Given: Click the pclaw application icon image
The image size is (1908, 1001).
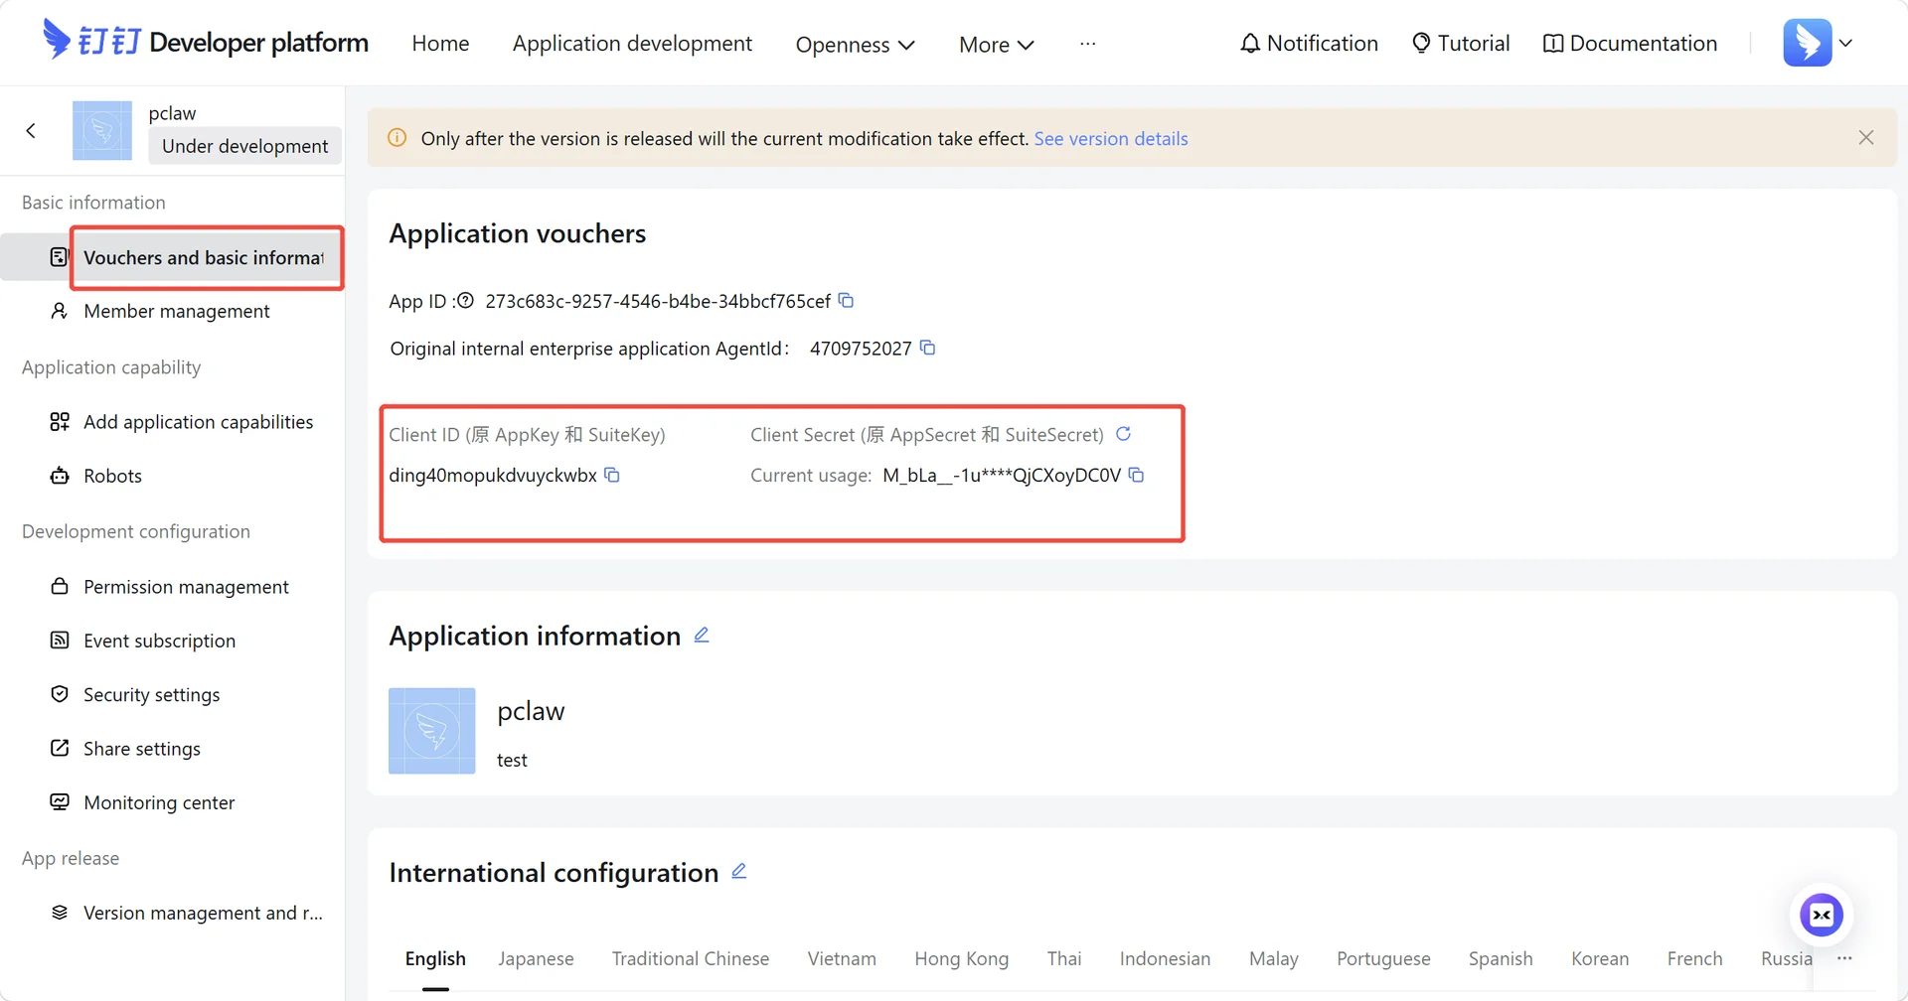Looking at the screenshot, I should pos(431,731).
